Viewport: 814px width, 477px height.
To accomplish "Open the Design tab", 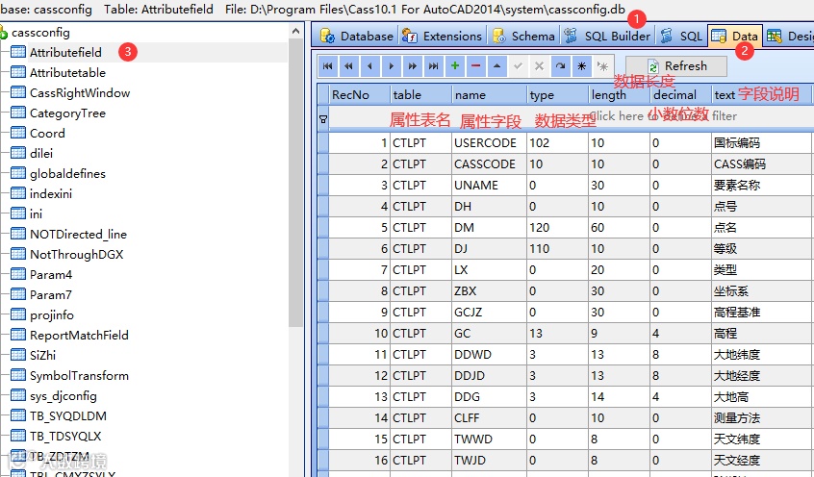I will point(789,36).
